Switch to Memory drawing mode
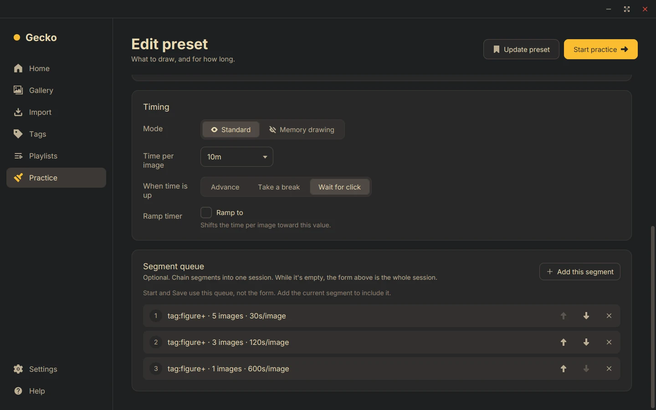This screenshot has width=656, height=410. 302,129
